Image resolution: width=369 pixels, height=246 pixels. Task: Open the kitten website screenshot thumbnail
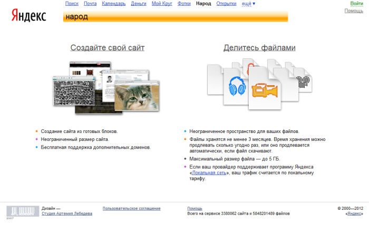[x=137, y=96]
